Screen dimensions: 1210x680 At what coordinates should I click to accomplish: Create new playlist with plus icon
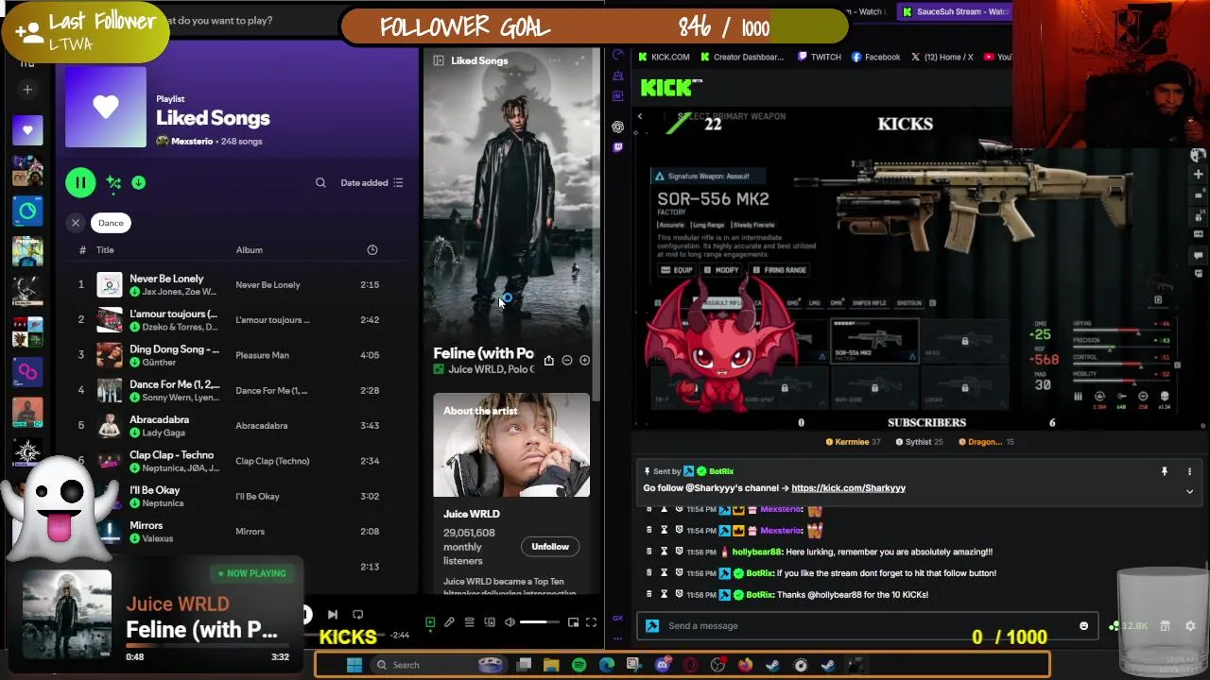click(27, 90)
